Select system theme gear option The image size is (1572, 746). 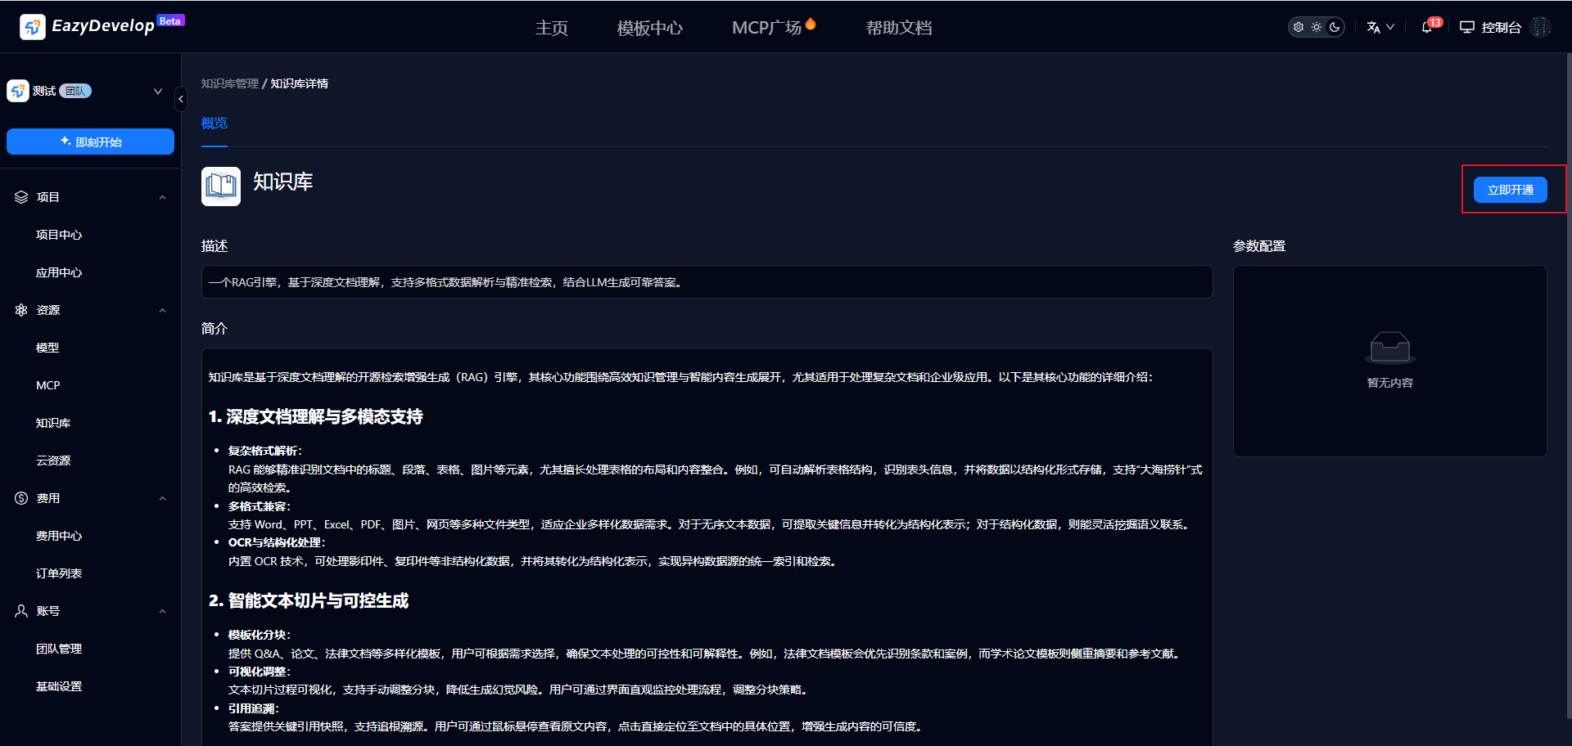pyautogui.click(x=1299, y=27)
